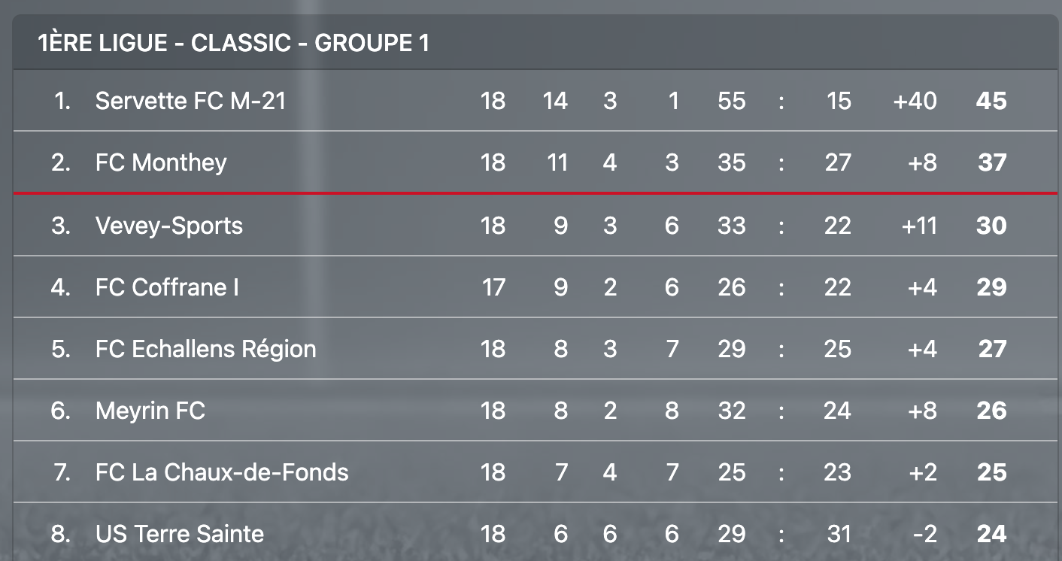Open FC Echallens Région team link

coord(205,349)
